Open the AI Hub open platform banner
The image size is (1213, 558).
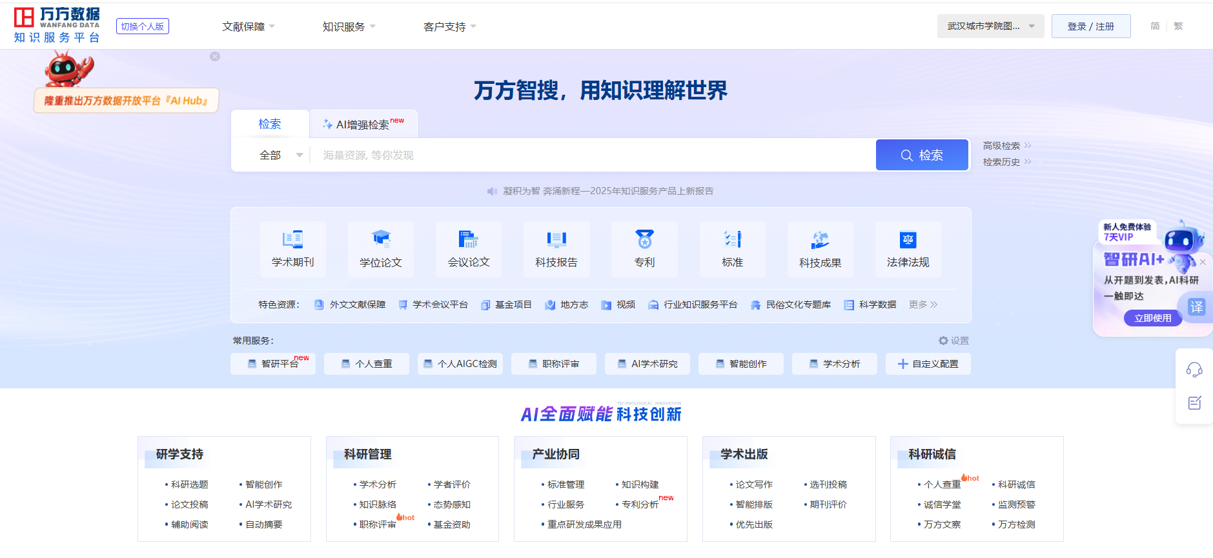[126, 101]
